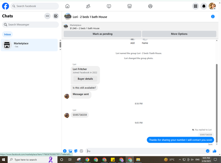The width and height of the screenshot is (221, 163).
Task: Click the Search Facebook field
Action: 34,6
